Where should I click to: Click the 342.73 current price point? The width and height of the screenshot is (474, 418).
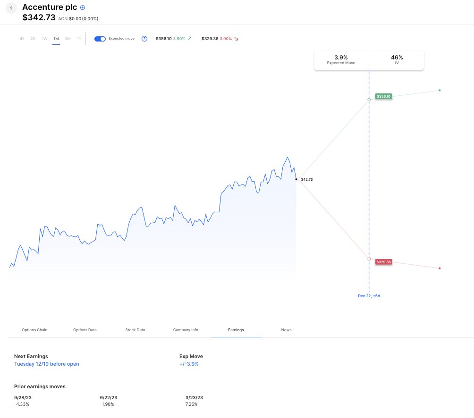[296, 179]
